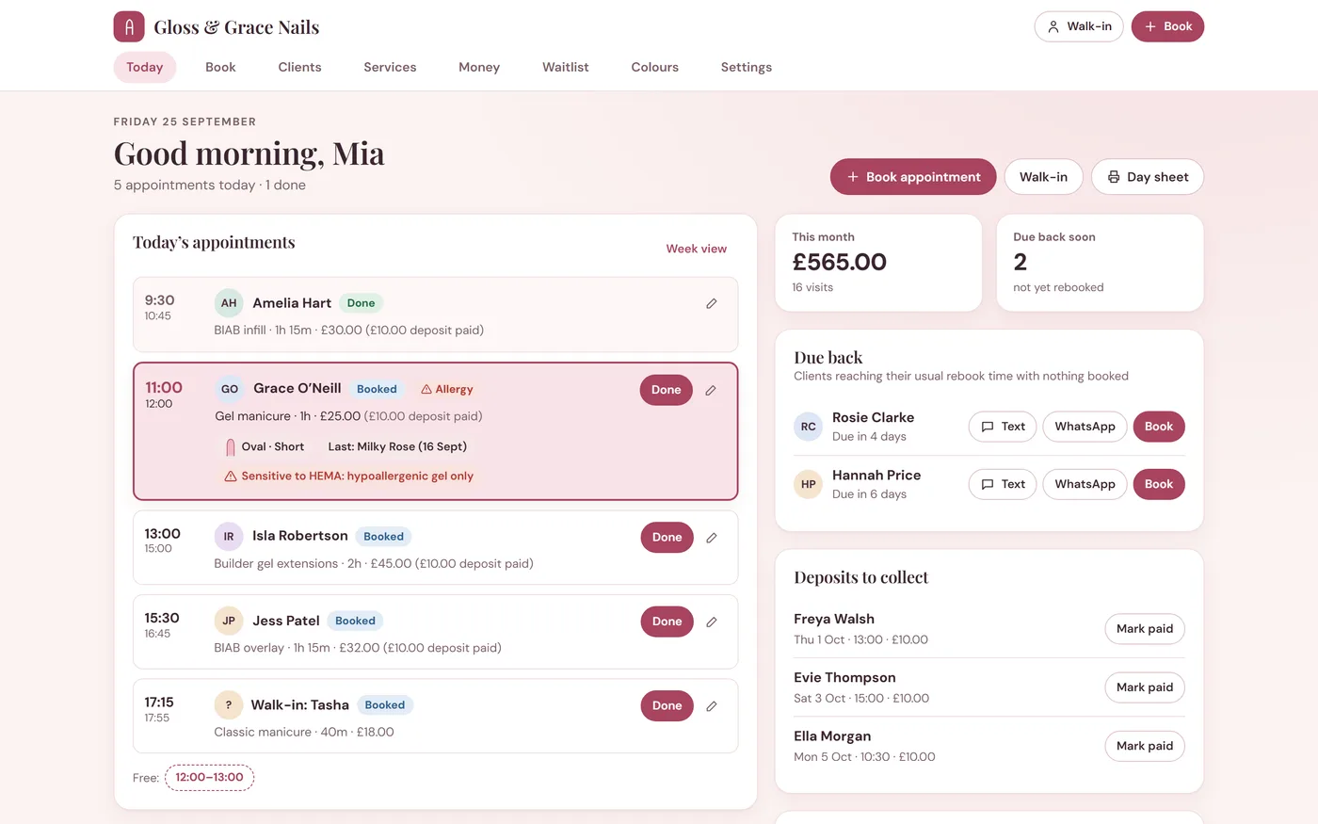The image size is (1318, 824).
Task: Mark Freya Walsh's deposit as paid
Action: coord(1145,629)
